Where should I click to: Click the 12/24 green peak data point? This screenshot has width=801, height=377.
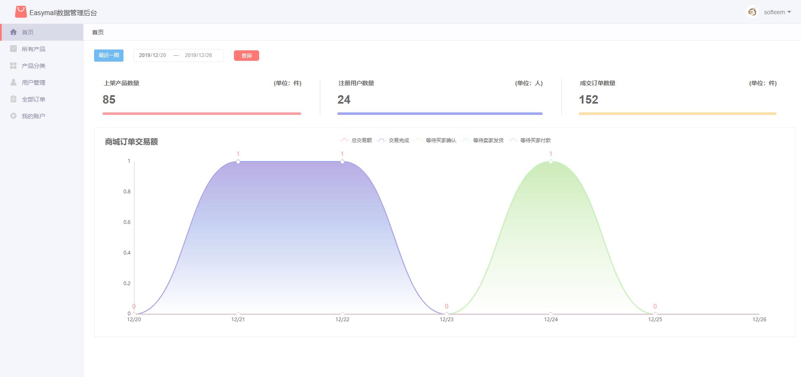551,161
